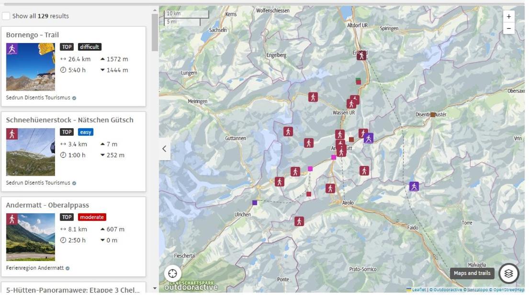Screen dimensions: 530x295
Task: Center map on my location
Action: click(173, 273)
